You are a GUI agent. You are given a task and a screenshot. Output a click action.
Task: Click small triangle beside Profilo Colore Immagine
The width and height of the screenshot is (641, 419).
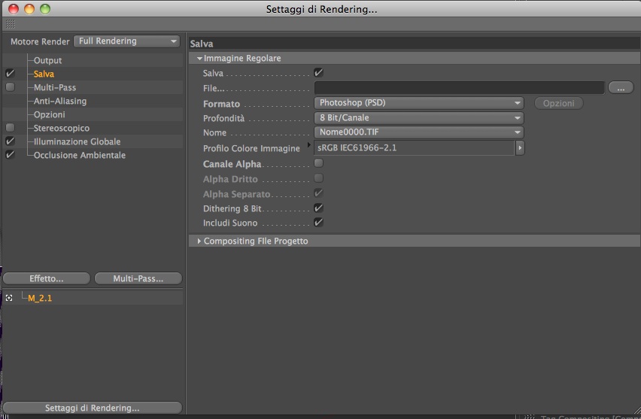coord(308,144)
